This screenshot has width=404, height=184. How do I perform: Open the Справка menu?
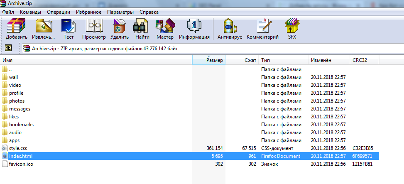[149, 12]
